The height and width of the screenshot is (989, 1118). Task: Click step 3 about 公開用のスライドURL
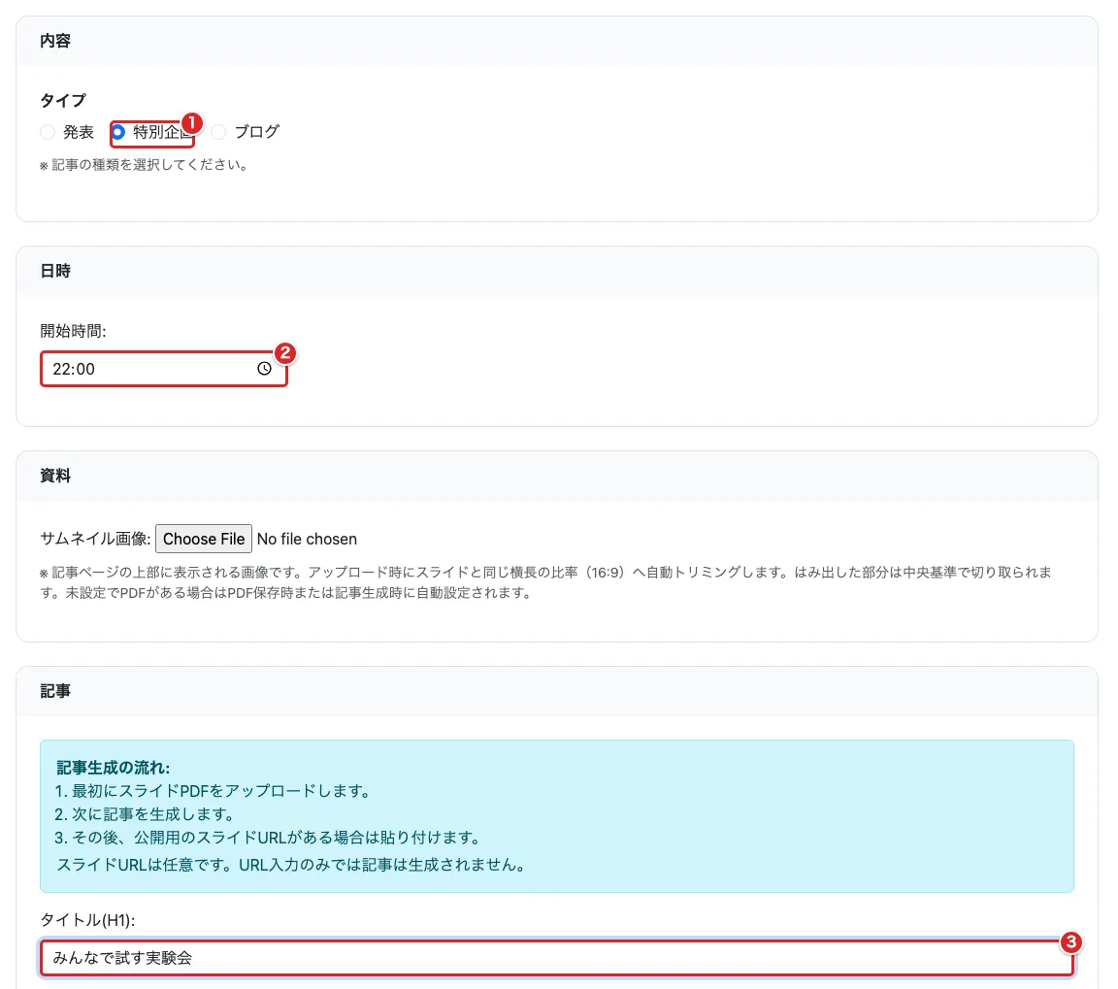[268, 838]
